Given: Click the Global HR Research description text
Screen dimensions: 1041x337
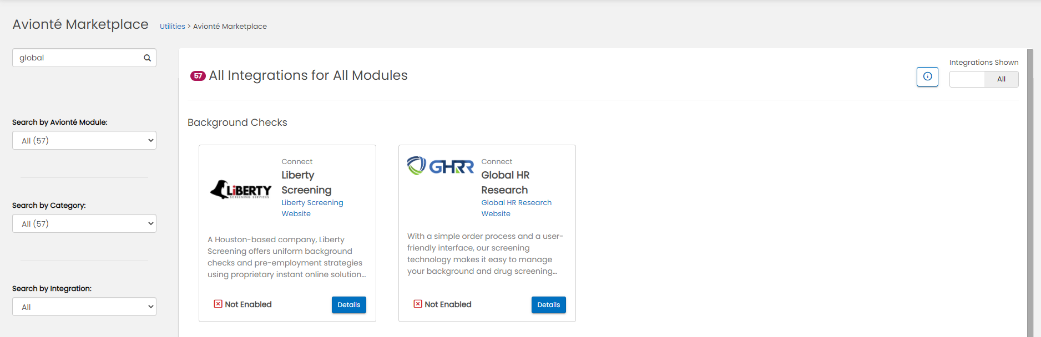Looking at the screenshot, I should tap(486, 253).
